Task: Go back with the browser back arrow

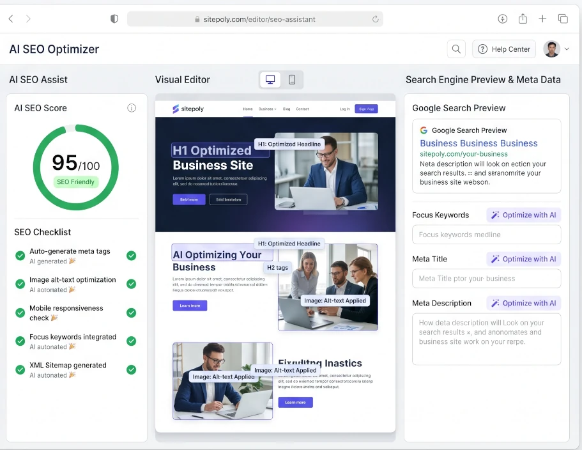Action: [x=11, y=19]
